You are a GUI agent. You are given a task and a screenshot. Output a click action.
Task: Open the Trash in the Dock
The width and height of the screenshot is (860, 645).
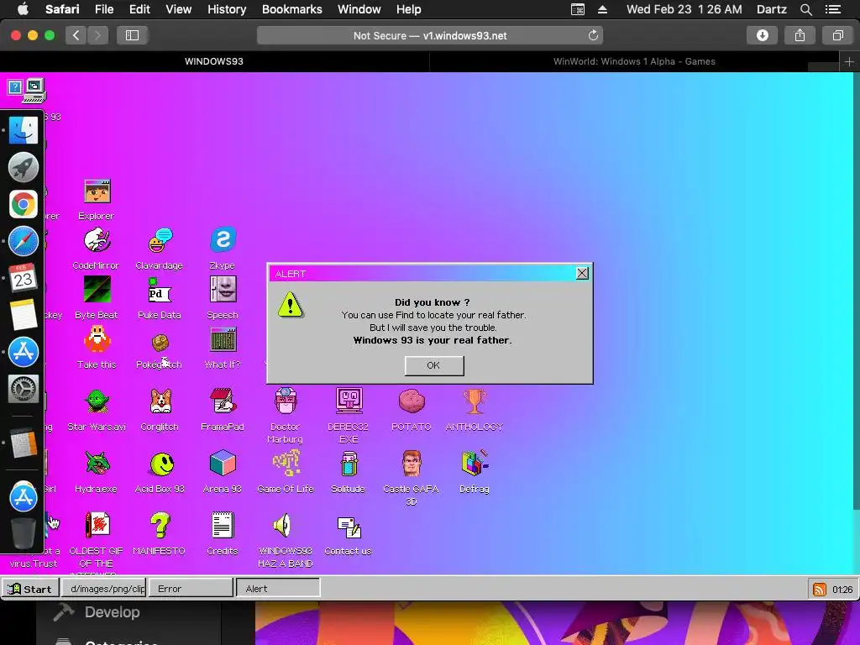[23, 533]
